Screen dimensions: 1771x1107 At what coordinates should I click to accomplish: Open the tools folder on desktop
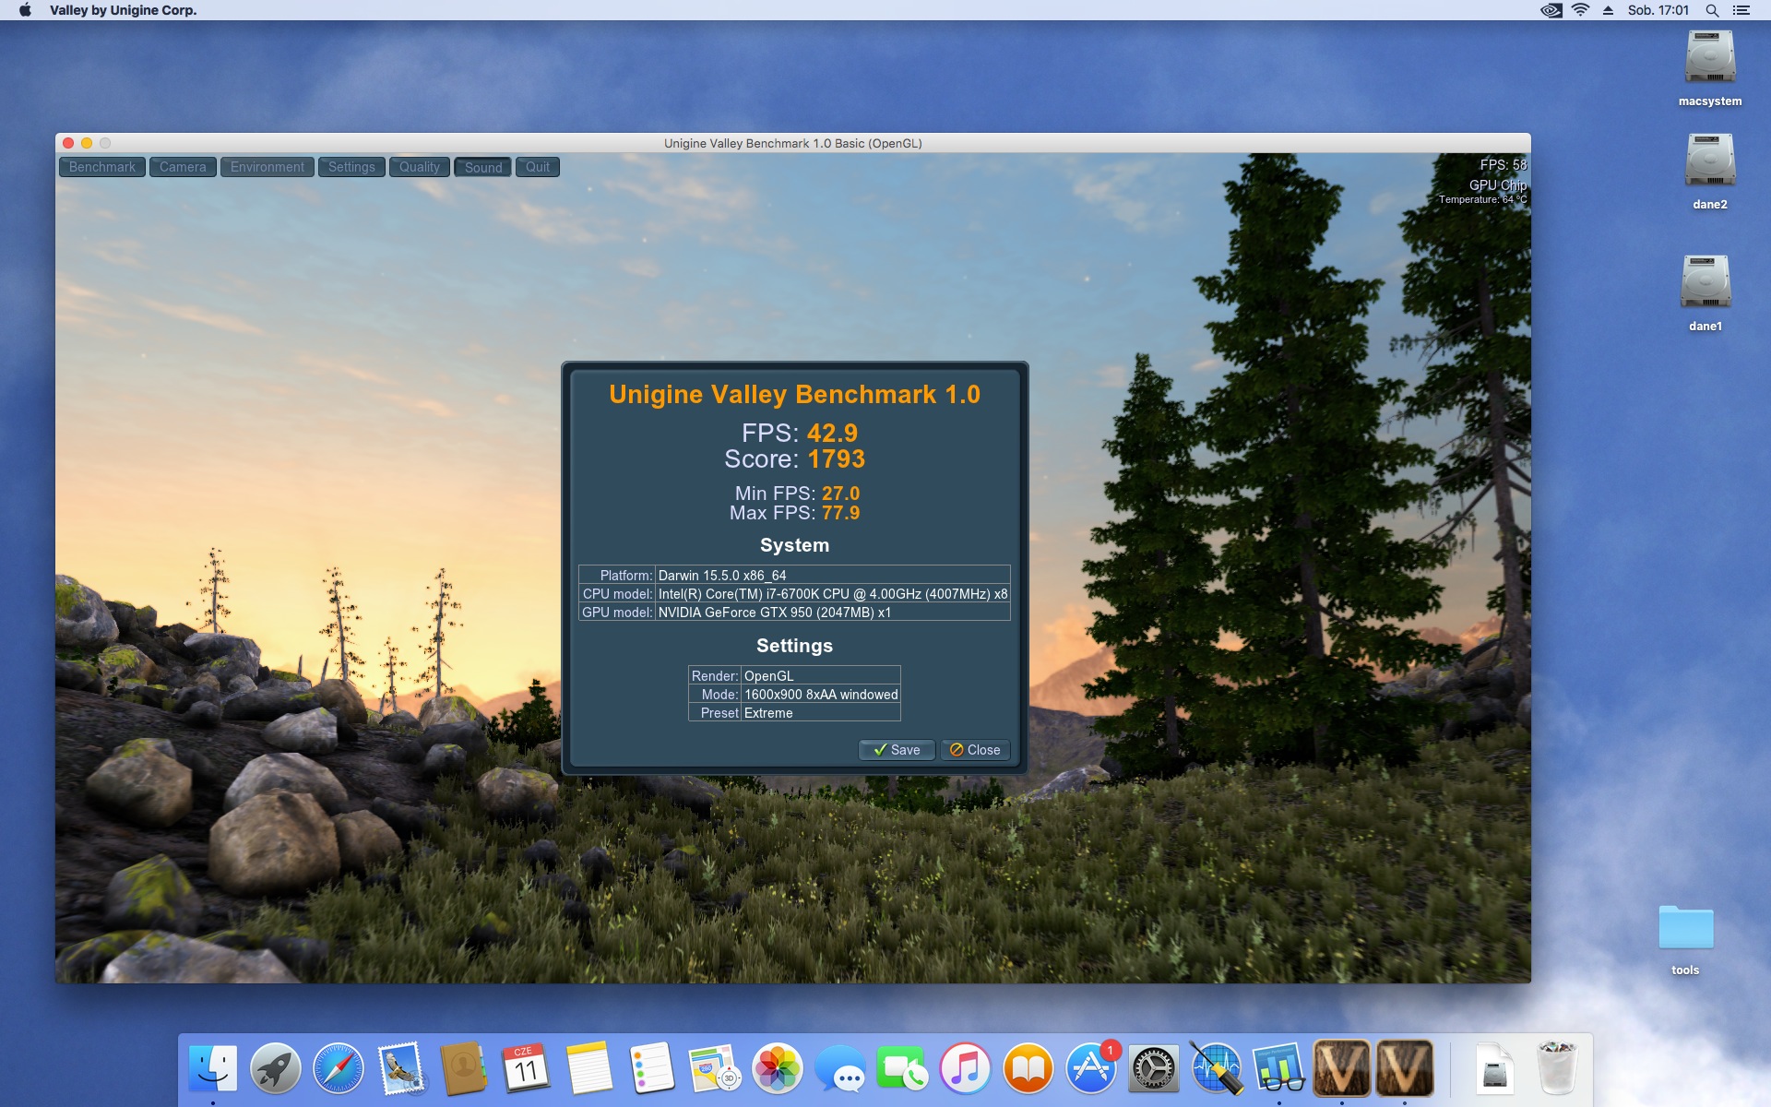tap(1685, 928)
